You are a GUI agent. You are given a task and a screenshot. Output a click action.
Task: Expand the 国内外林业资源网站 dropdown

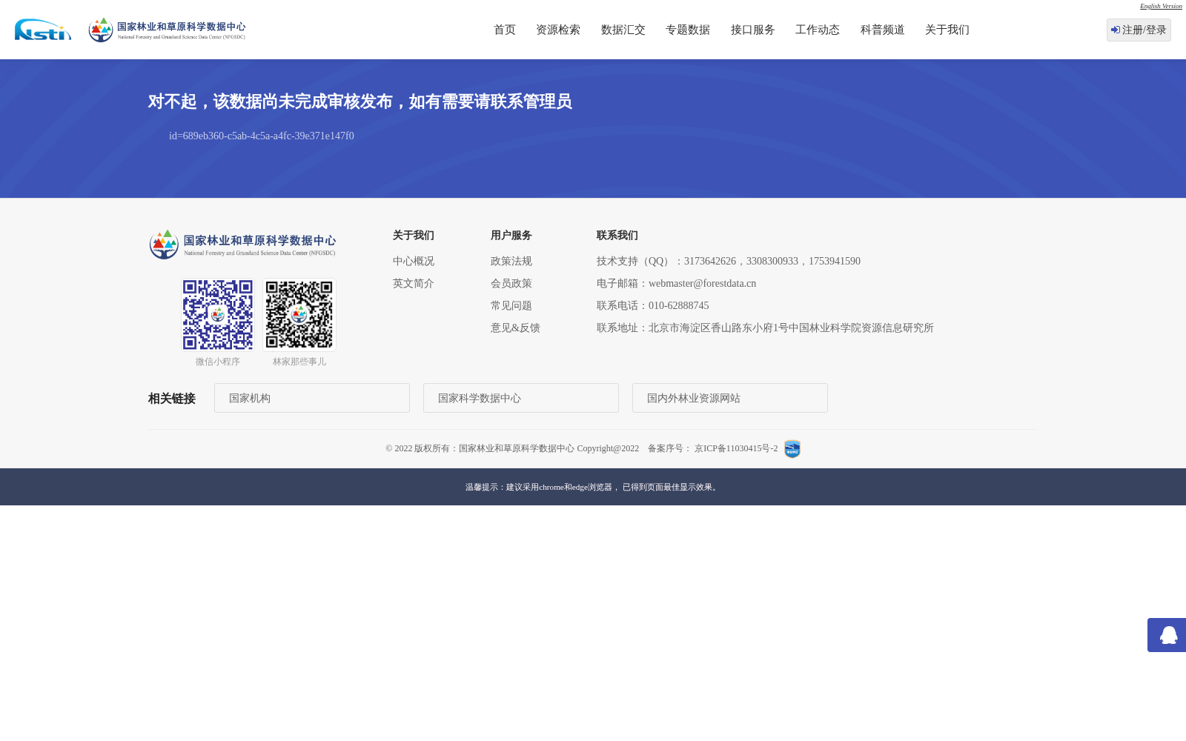click(730, 398)
